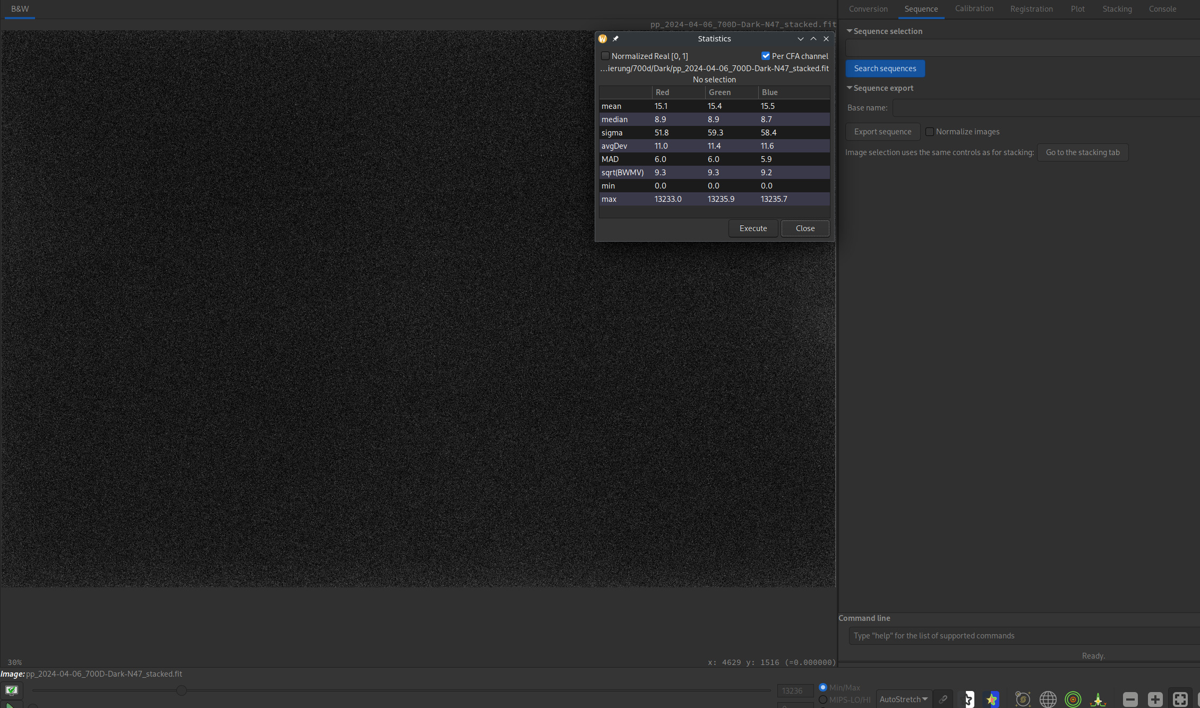Click the image file name in the bottom bar
Screen dimensions: 1200x708
[x=104, y=674]
